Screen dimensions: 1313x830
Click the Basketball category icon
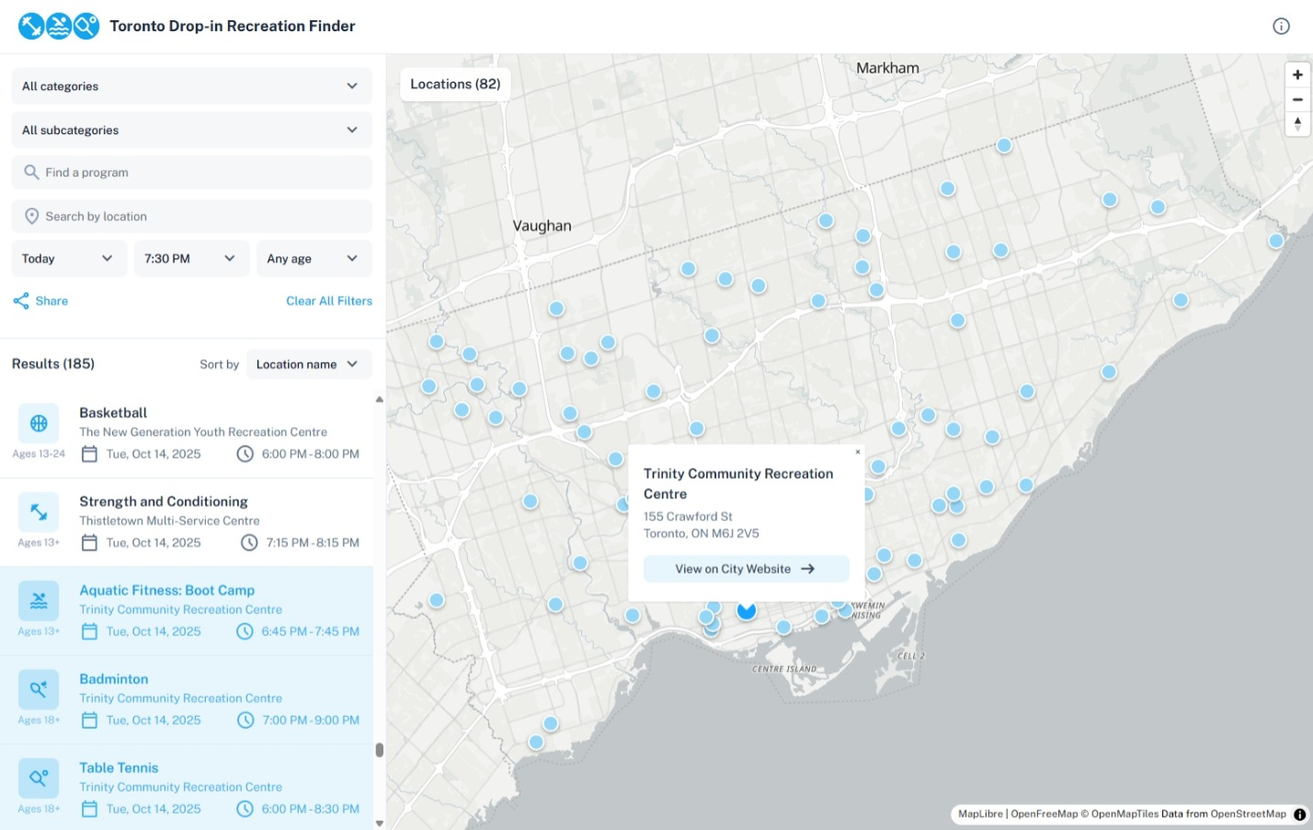coord(39,424)
